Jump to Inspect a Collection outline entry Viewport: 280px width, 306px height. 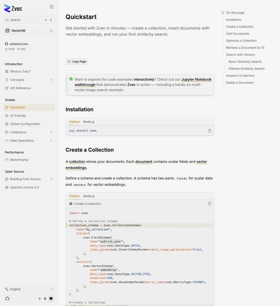[240, 76]
